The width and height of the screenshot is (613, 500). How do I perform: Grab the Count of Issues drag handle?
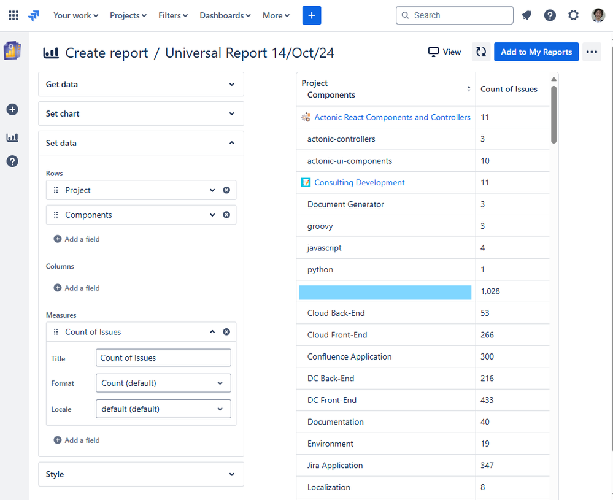click(56, 332)
